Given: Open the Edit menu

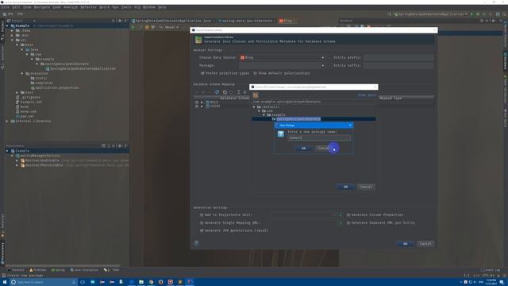Looking at the screenshot, I should (16, 7).
